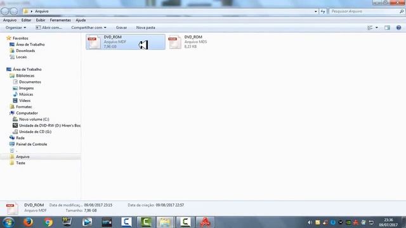Open Locais in the sidebar
The width and height of the screenshot is (406, 228).
tap(18, 57)
